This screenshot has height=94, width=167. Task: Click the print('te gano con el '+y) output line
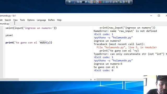tap(119, 51)
